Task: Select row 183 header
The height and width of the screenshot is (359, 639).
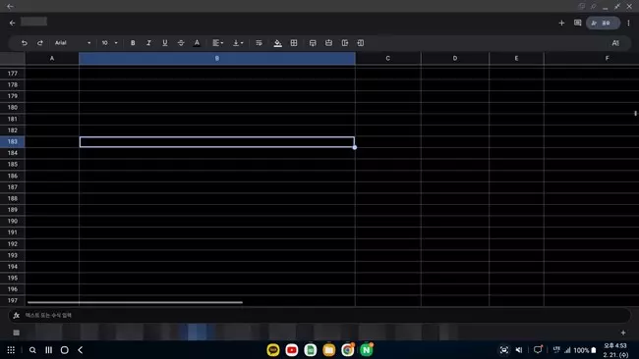Action: pyautogui.click(x=13, y=141)
